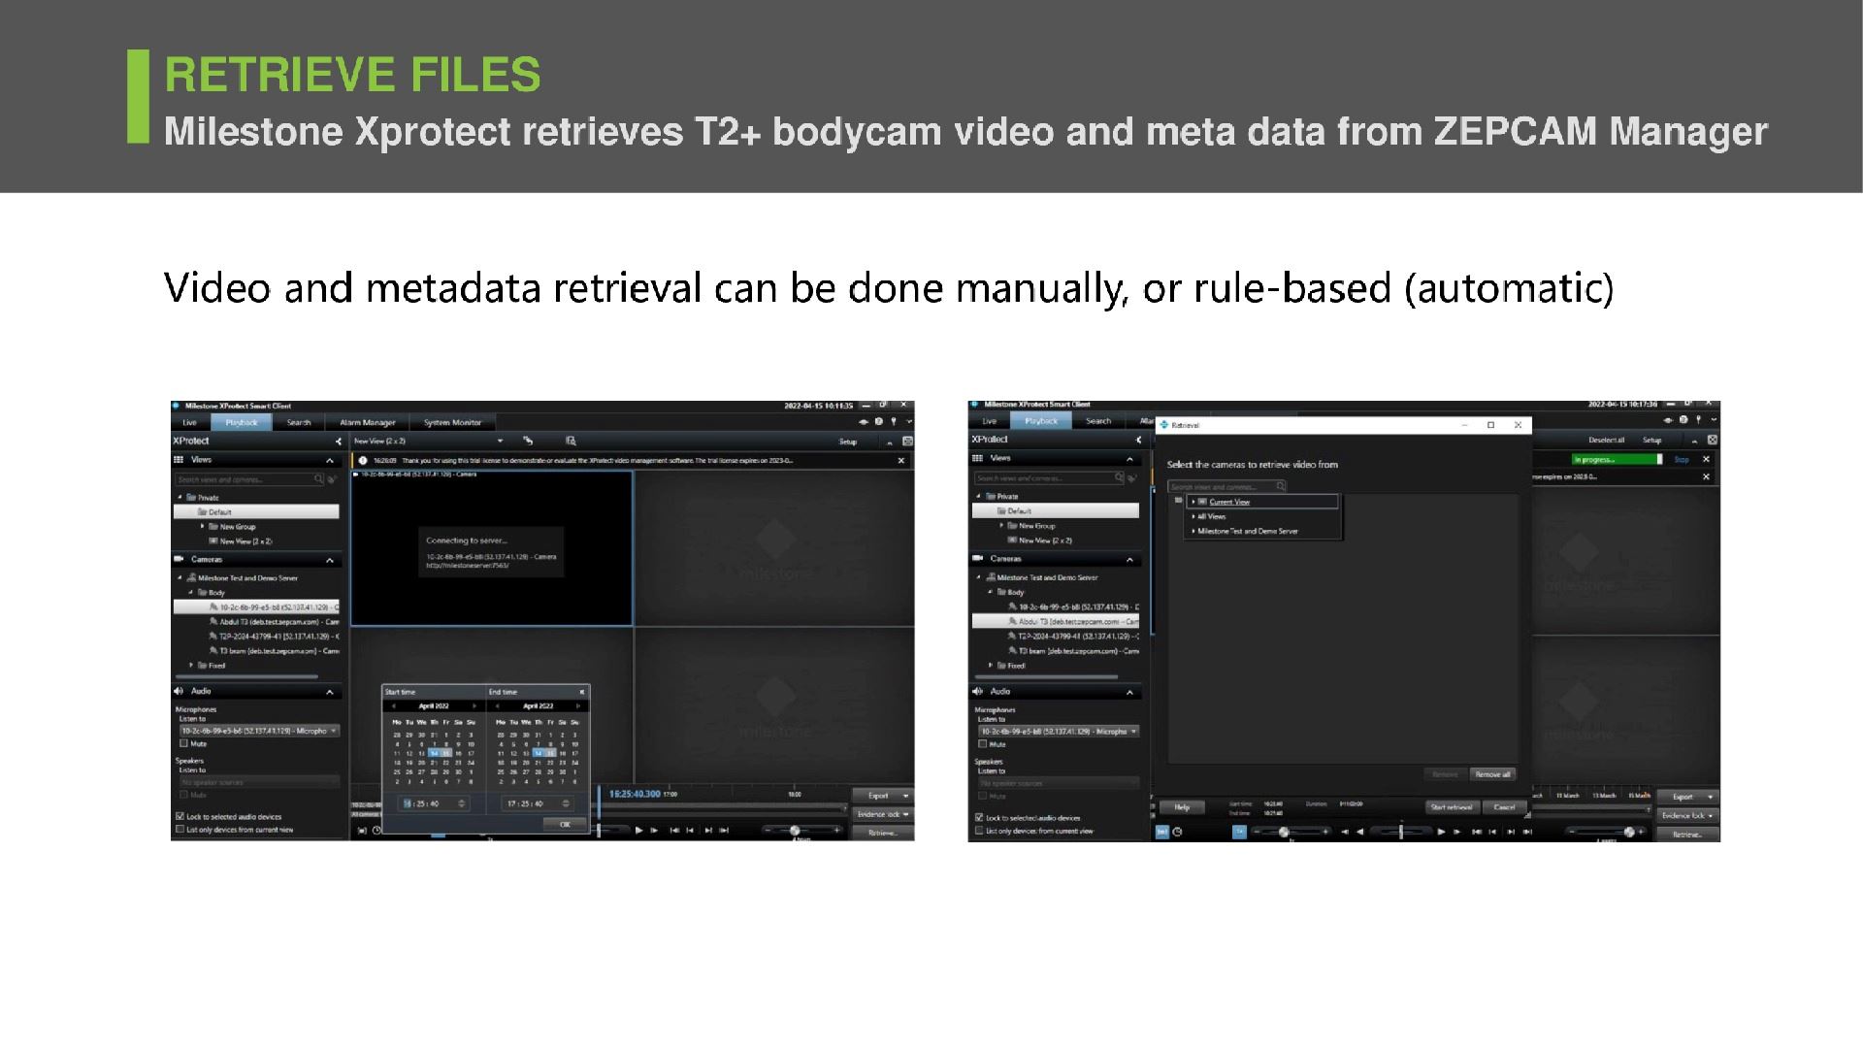The height and width of the screenshot is (1048, 1863).
Task: Click search-in-view icon in left screenshot toolbar
Action: 571,441
